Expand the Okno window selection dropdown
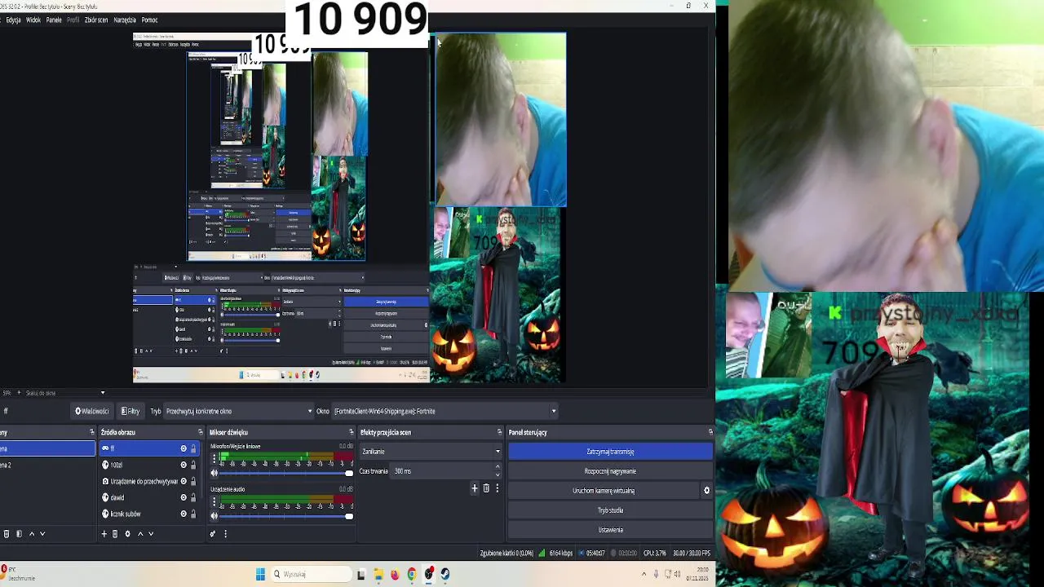The width and height of the screenshot is (1044, 587). (445, 411)
